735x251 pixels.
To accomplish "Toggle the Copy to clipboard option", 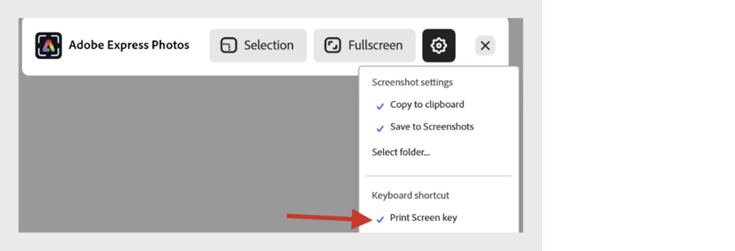I will tap(426, 105).
